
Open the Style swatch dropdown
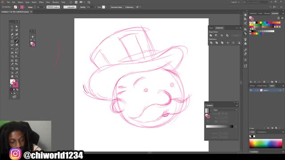[106, 7]
